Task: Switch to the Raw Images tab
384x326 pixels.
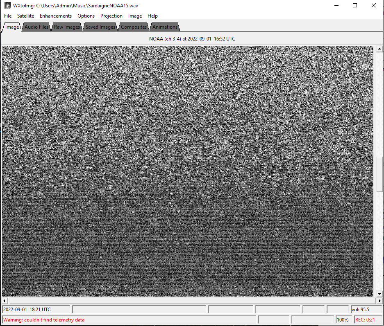Action: (67, 27)
